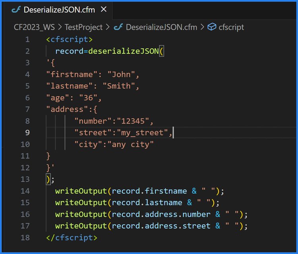This screenshot has height=254, width=298.
Task: Select the DeserializeJSON.cfm editor tab label
Action: 59,10
